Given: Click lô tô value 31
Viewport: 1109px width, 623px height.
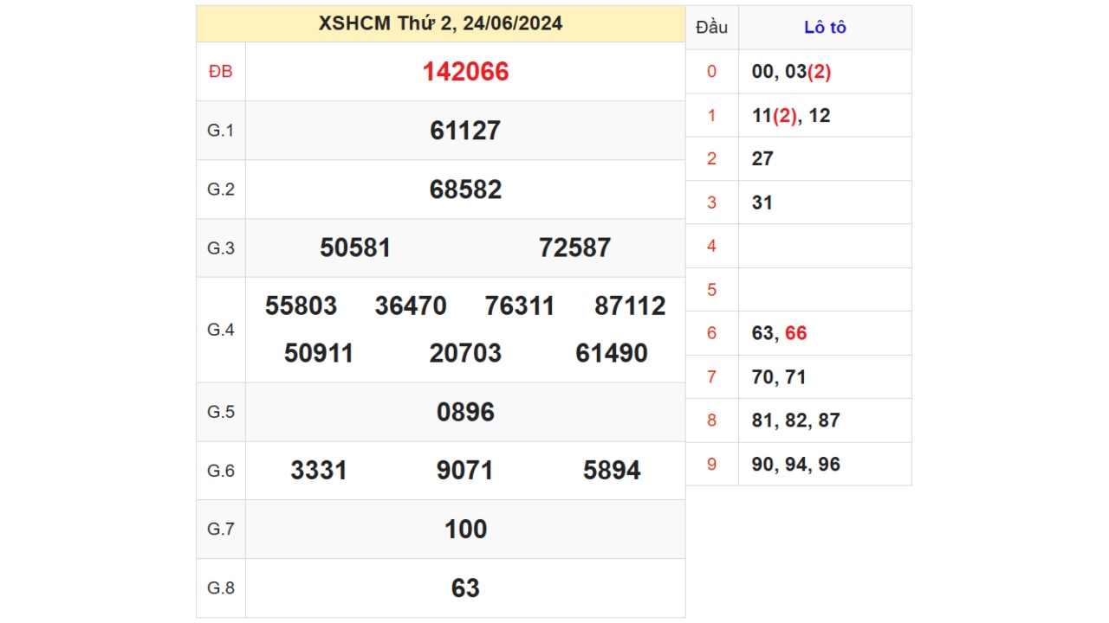Looking at the screenshot, I should pyautogui.click(x=762, y=203).
